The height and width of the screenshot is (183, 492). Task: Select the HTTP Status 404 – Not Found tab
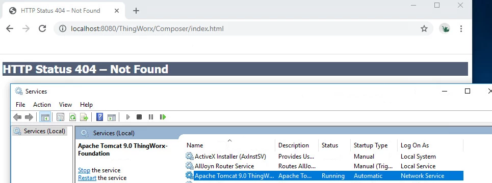[64, 11]
